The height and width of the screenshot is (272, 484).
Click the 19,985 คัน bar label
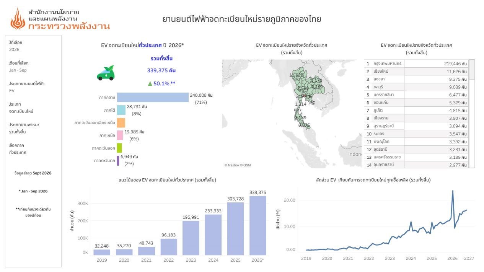pyautogui.click(x=134, y=132)
